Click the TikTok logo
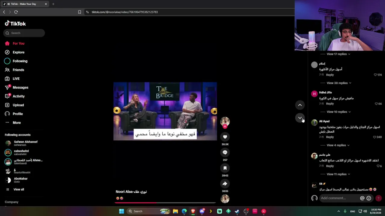Screen dimensions: 385x216 [x=15, y=23]
